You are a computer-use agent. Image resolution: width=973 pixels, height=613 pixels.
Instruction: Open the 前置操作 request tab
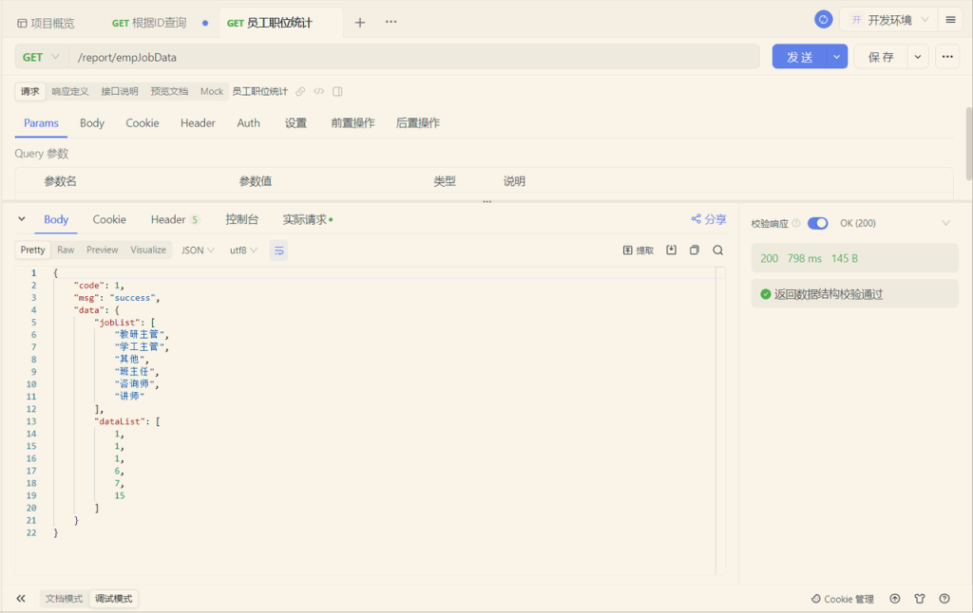(x=353, y=123)
